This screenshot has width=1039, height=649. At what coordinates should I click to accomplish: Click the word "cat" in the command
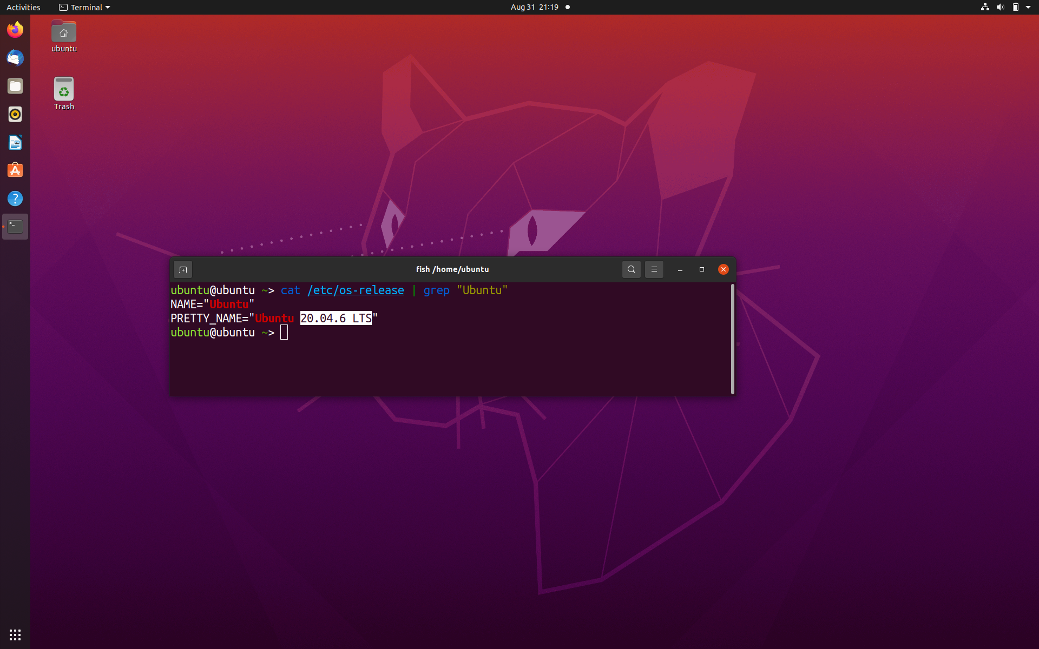pos(290,290)
